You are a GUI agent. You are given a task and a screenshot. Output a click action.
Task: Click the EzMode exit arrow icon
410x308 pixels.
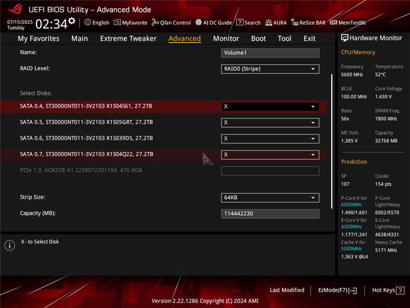coord(353,291)
